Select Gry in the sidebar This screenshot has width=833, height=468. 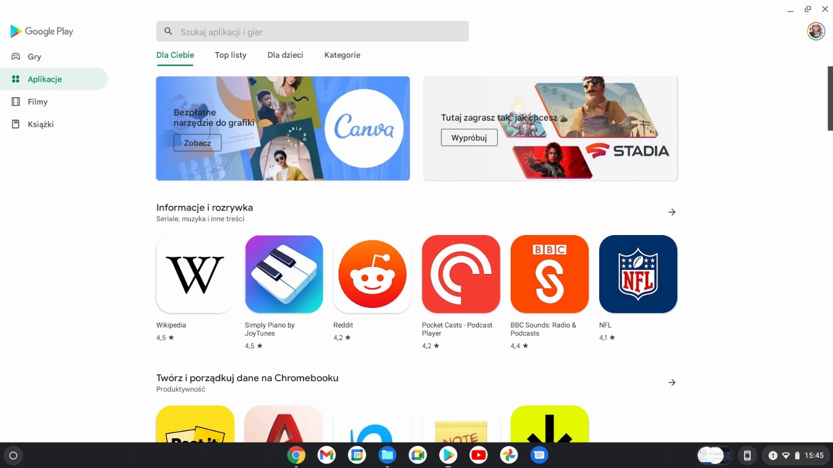tap(54, 57)
